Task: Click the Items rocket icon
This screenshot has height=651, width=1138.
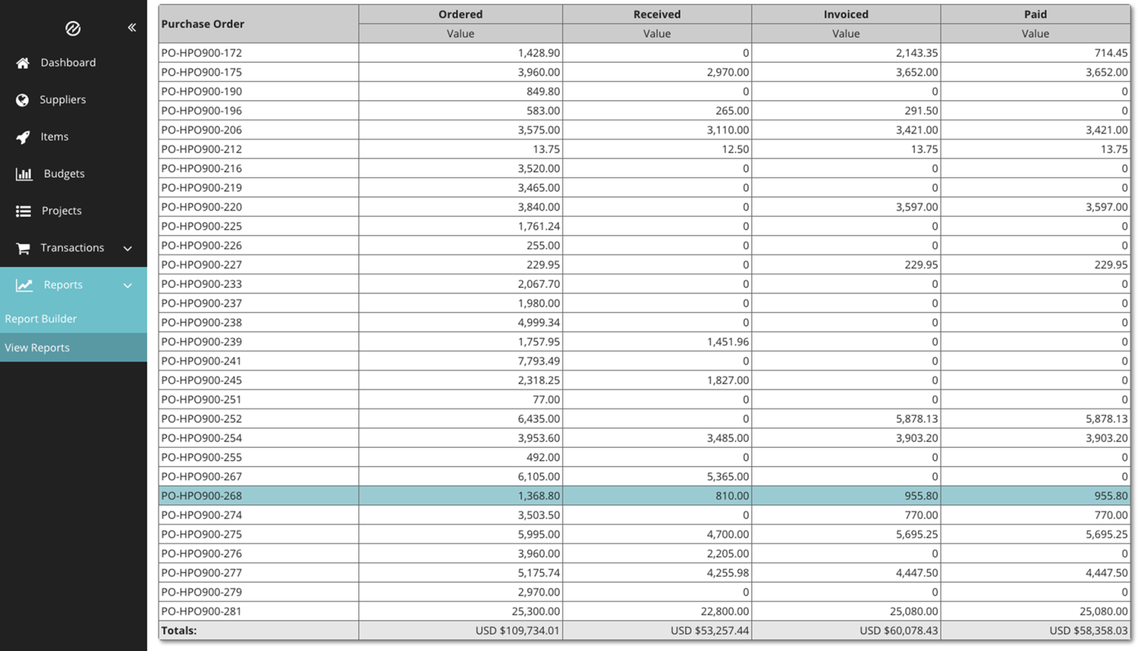Action: click(24, 137)
